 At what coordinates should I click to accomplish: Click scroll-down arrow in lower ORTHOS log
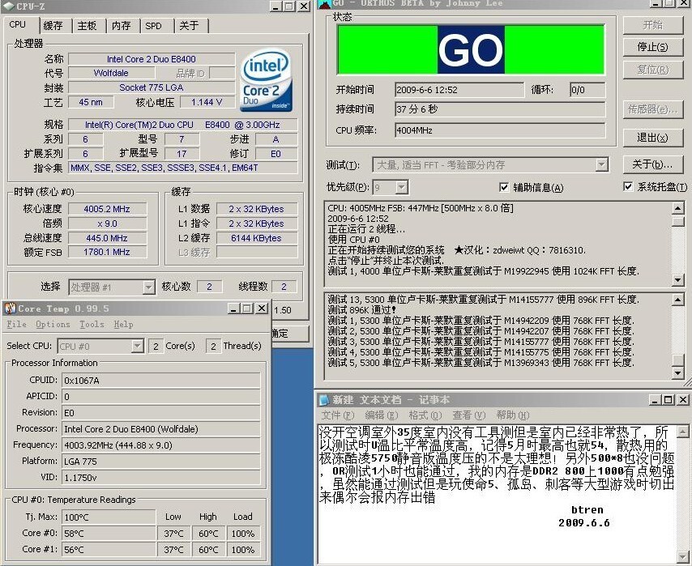[677, 372]
